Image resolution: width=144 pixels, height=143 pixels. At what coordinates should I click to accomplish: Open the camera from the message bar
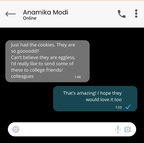tap(128, 129)
